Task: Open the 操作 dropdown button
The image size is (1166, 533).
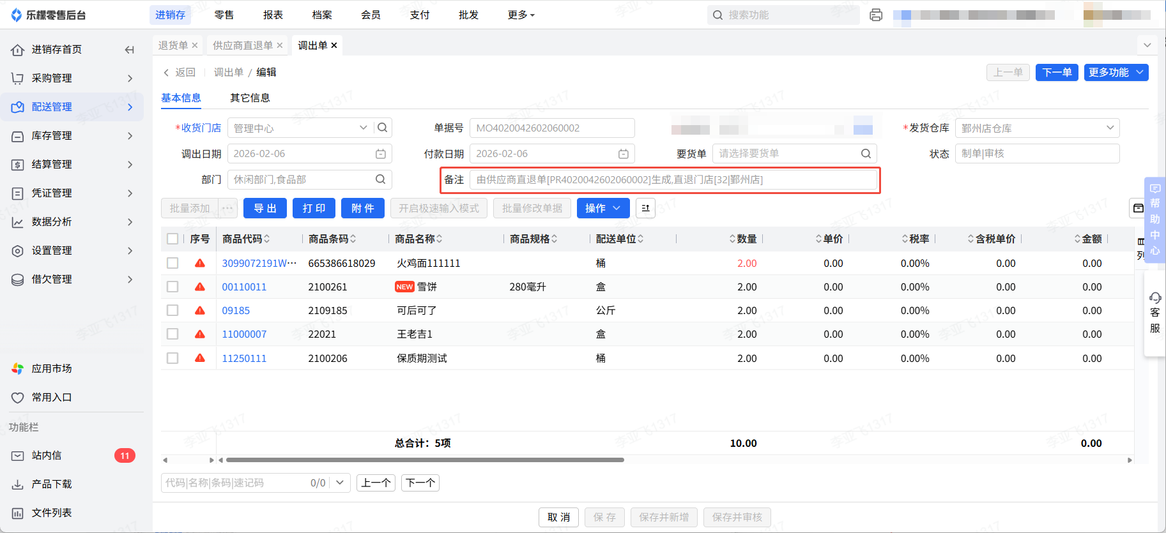Action: point(602,208)
